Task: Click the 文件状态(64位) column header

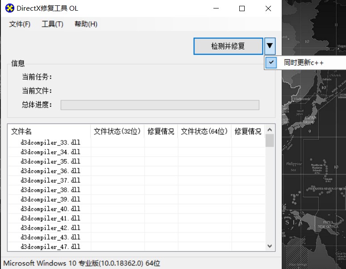Action: [x=204, y=132]
